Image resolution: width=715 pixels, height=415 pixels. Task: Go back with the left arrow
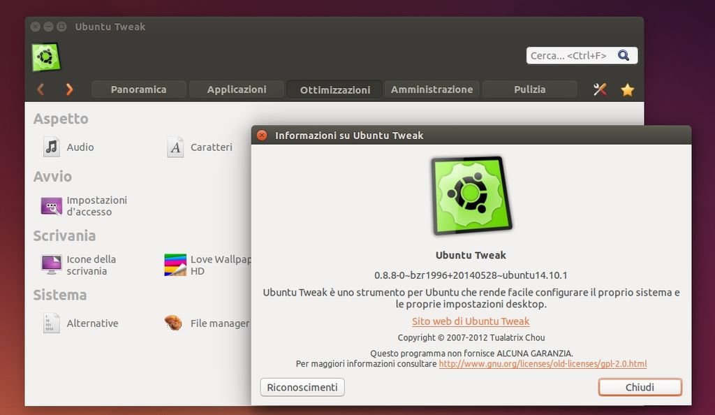tap(40, 89)
